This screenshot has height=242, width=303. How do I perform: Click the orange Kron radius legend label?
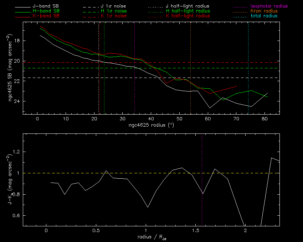pos(264,11)
